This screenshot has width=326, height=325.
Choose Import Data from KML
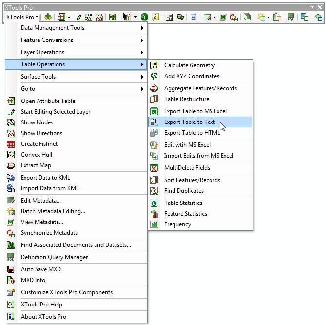tap(76, 188)
